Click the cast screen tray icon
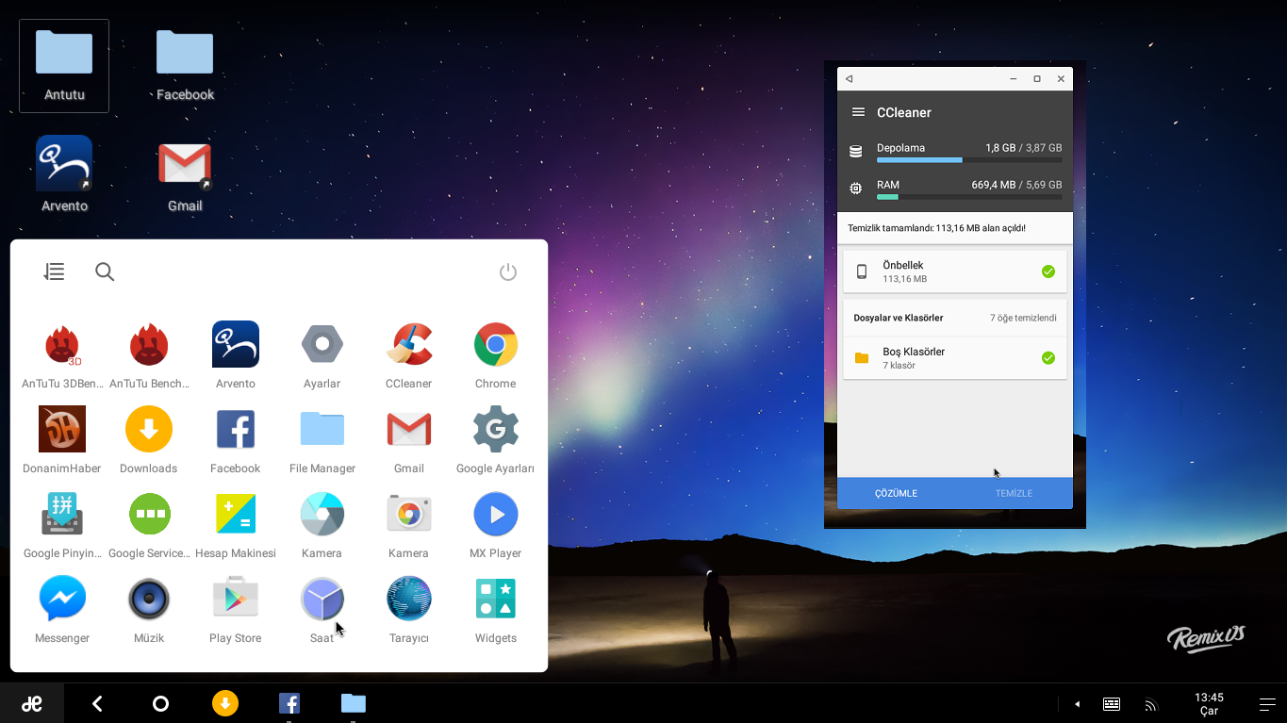Viewport: 1287px width, 723px height. (1150, 704)
